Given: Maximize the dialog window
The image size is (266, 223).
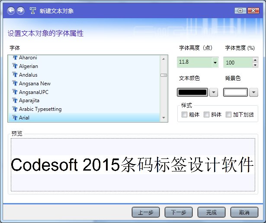Looking at the screenshot, I should point(240,11).
